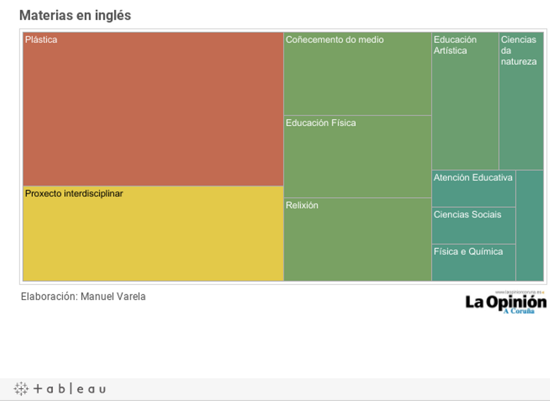The width and height of the screenshot is (550, 401).
Task: Click the author name 'Manuel Varela'
Action: (113, 297)
